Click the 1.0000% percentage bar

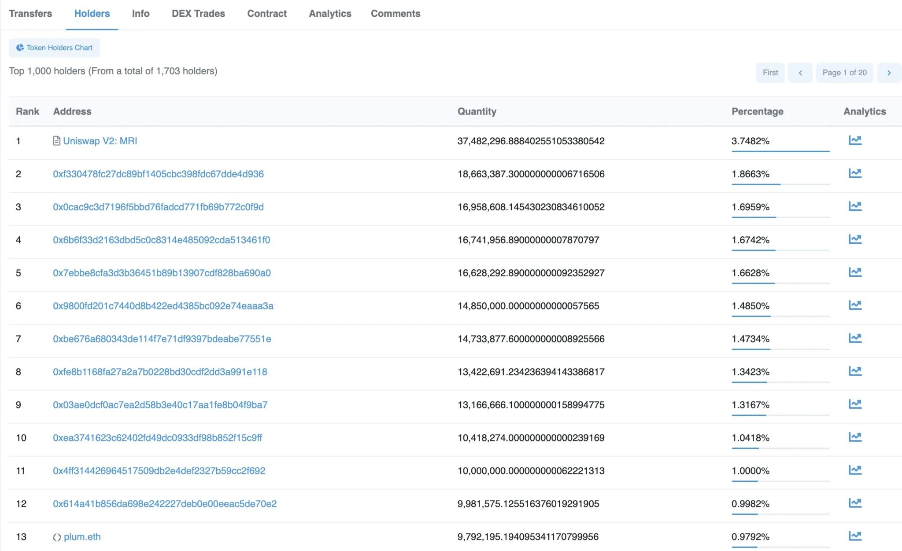click(780, 481)
